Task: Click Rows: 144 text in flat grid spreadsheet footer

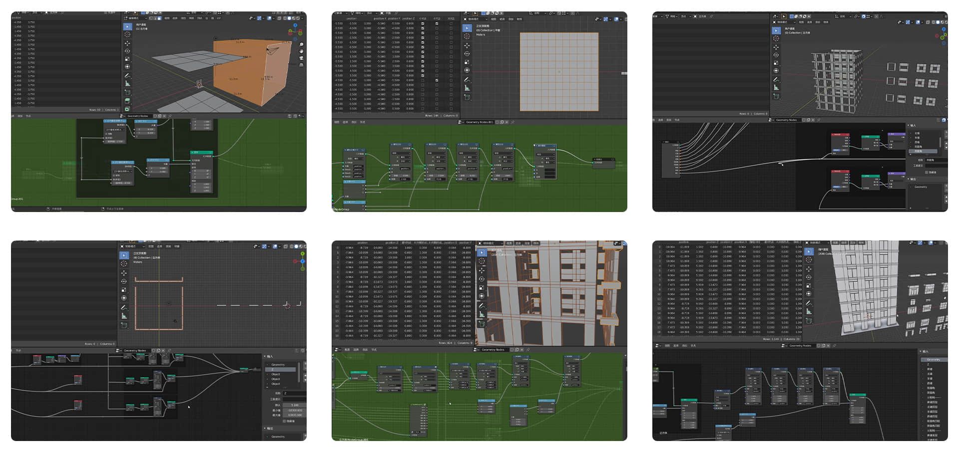Action: click(432, 115)
